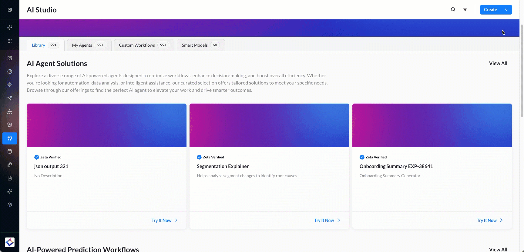Click Try It Now on json output 321
Screen dimensions: 524x252
click(161, 220)
